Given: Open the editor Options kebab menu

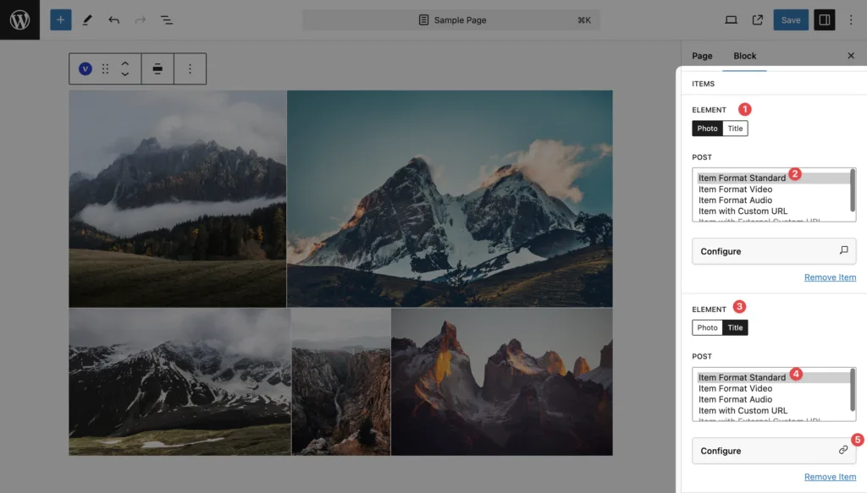Looking at the screenshot, I should coord(851,20).
